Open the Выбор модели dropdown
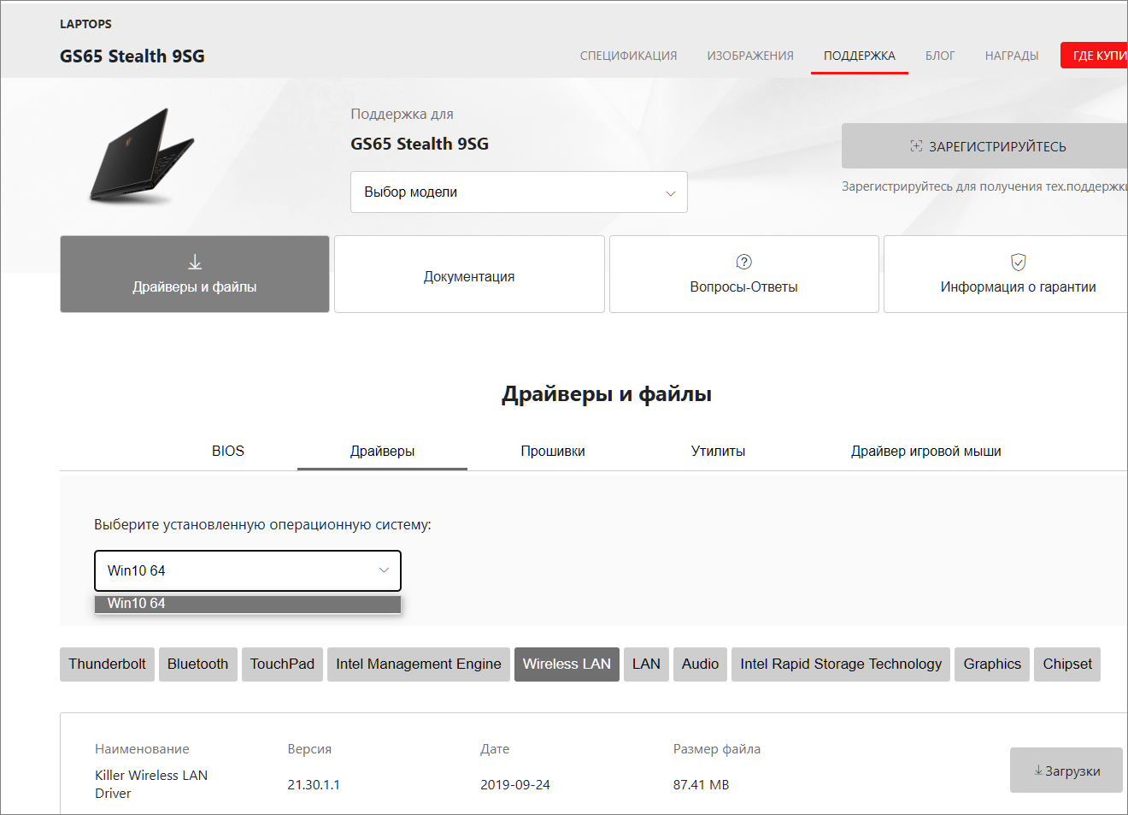This screenshot has height=815, width=1128. tap(519, 192)
